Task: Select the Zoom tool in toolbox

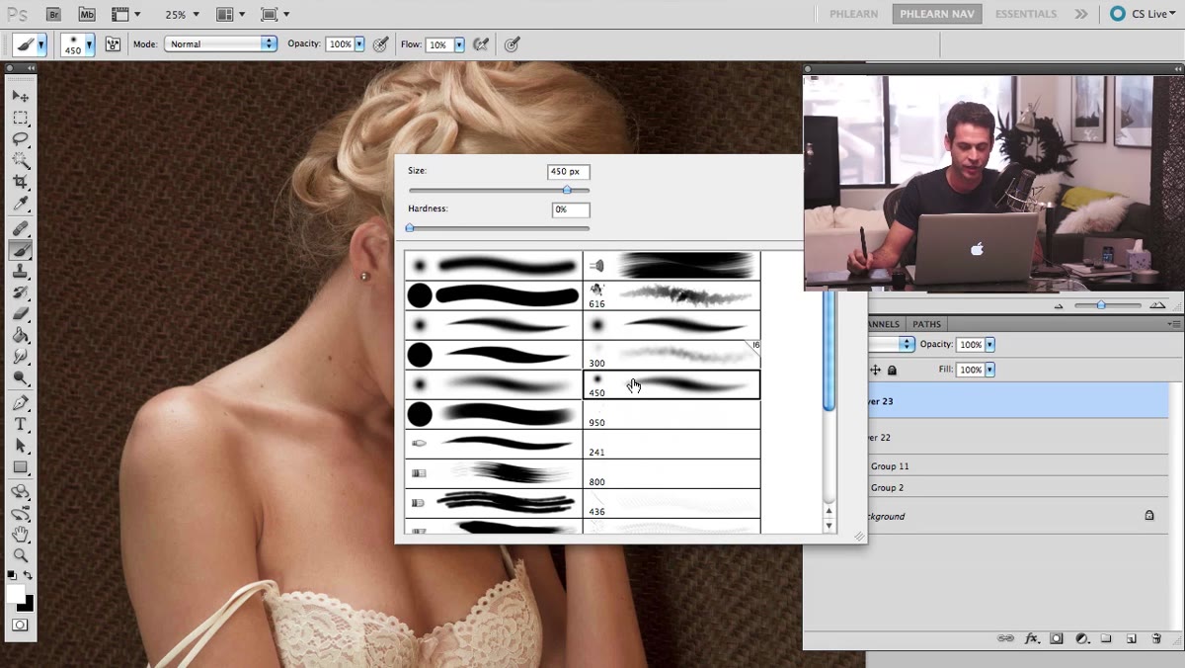Action: [20, 555]
